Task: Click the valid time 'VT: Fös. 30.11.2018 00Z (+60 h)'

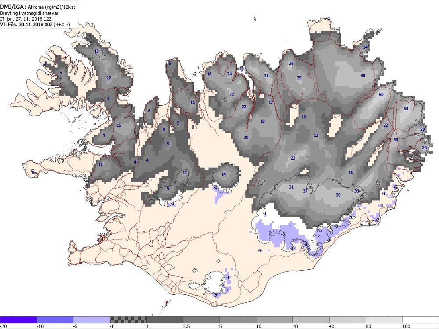Action: point(35,25)
